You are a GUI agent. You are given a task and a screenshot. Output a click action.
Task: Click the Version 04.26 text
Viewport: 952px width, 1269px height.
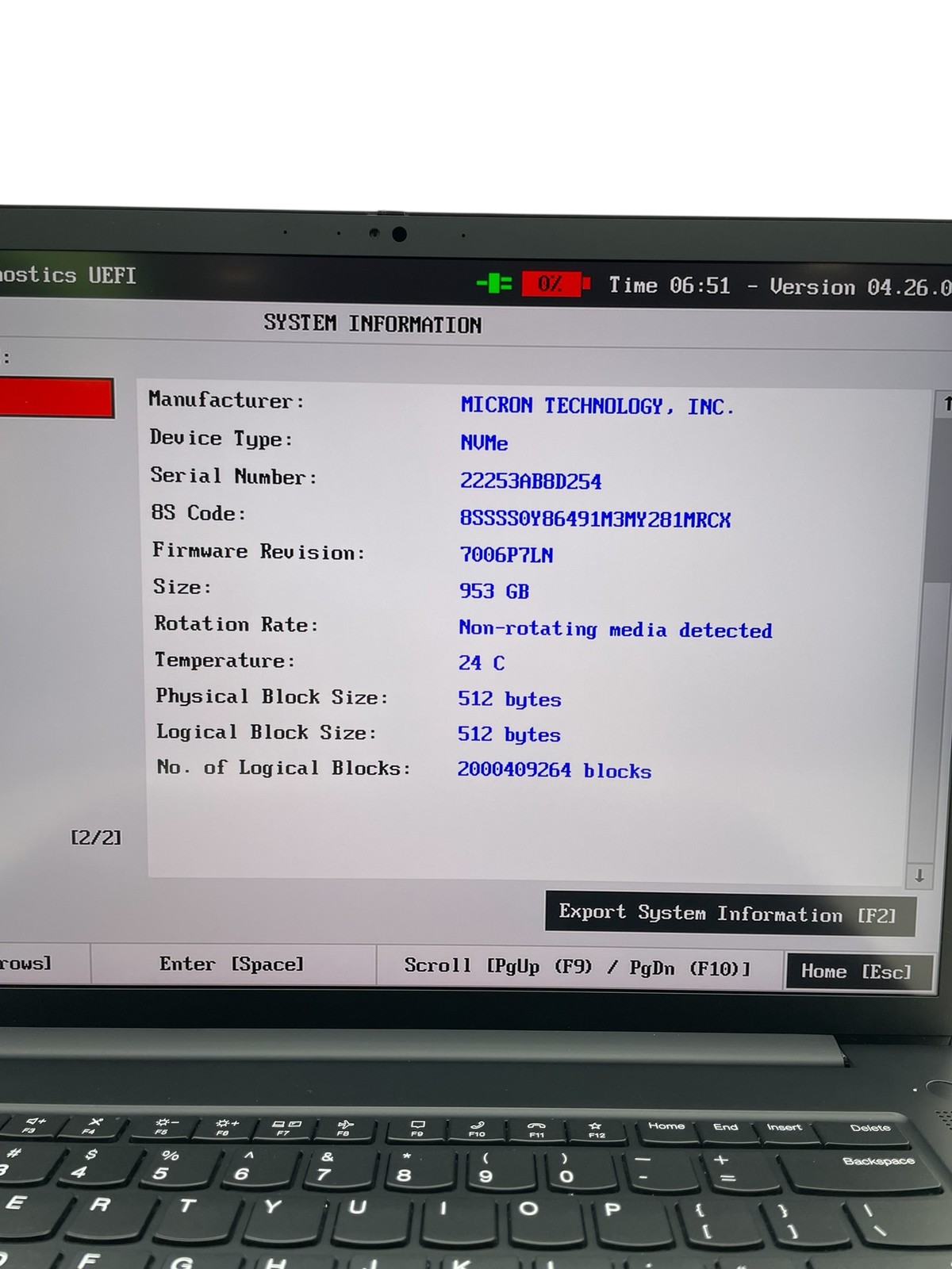click(x=860, y=287)
